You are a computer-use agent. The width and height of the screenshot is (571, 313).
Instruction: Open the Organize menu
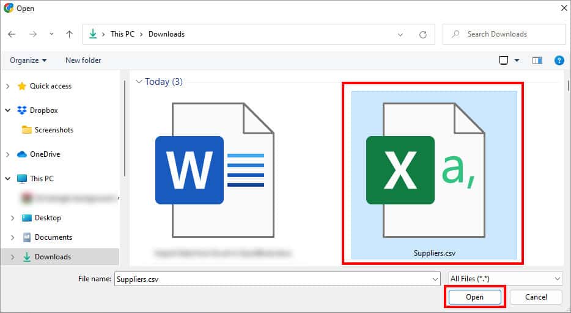28,60
